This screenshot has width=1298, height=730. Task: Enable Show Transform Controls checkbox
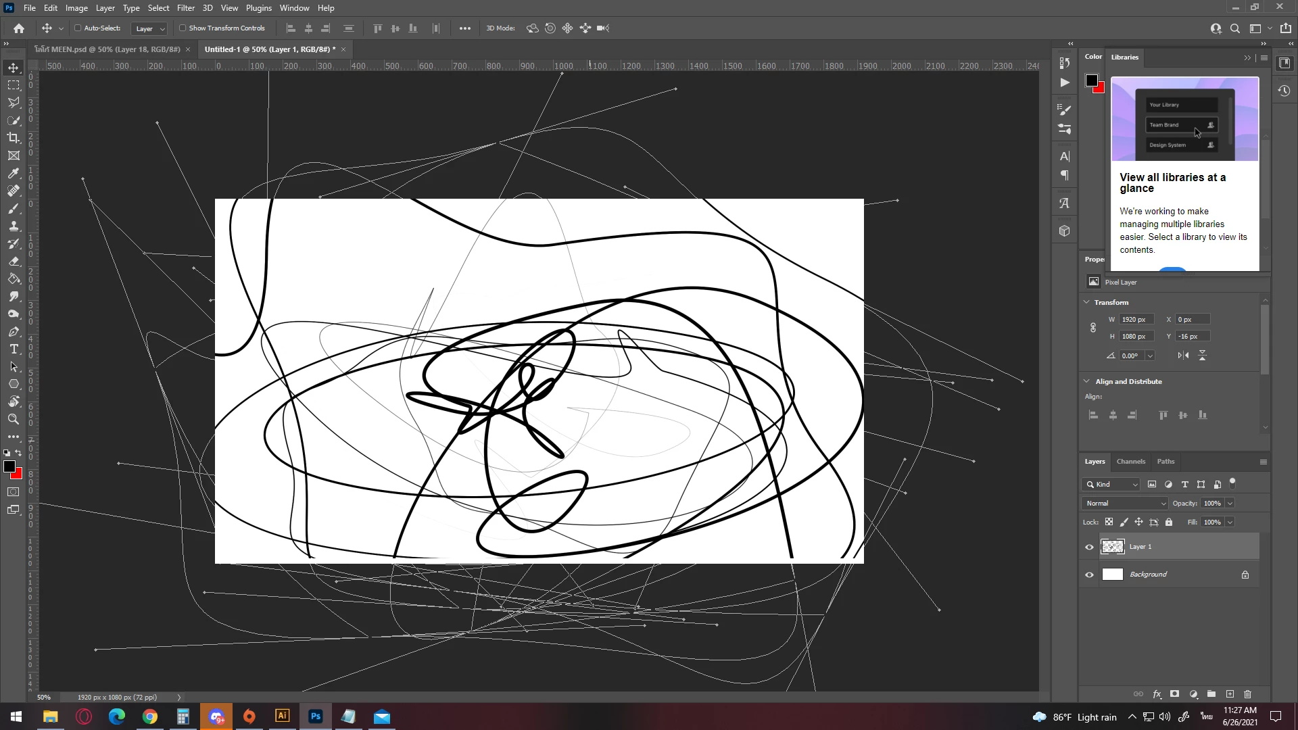183,28
